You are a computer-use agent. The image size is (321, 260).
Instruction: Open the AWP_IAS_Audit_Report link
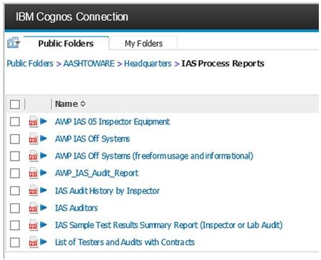click(x=96, y=173)
